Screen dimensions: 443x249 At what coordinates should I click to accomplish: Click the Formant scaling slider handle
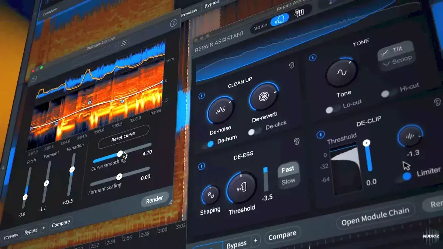[119, 177]
